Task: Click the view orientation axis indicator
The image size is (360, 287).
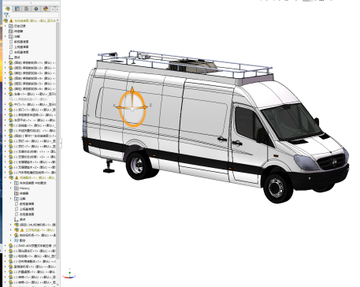Action: point(69,274)
